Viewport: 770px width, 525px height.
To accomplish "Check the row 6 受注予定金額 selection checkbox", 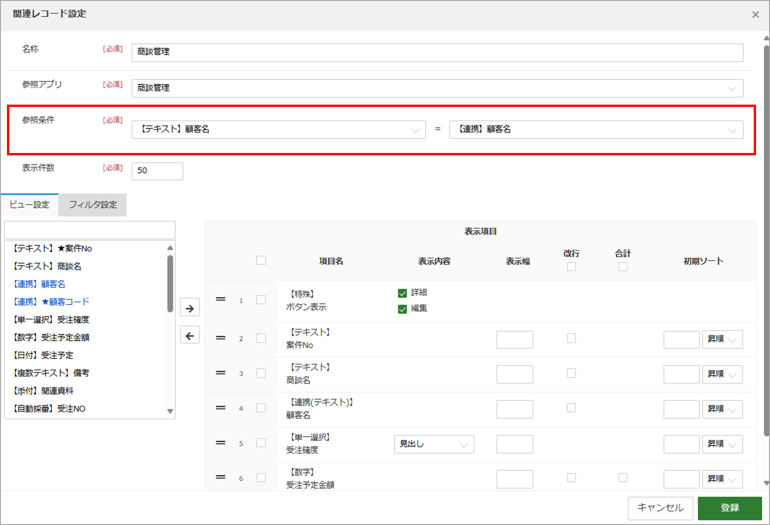I will pos(261,478).
